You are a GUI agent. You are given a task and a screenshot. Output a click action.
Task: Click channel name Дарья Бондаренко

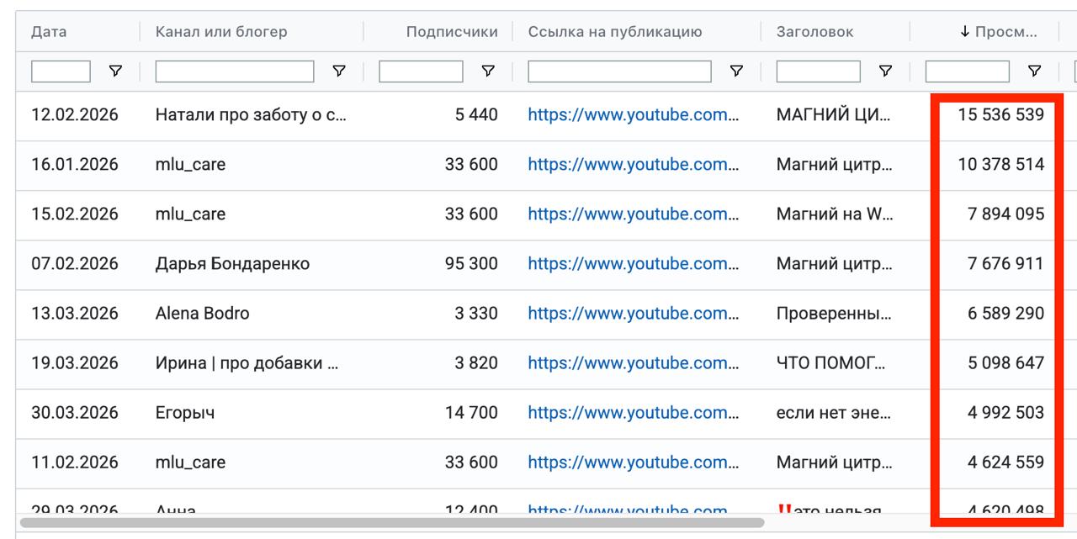click(232, 264)
